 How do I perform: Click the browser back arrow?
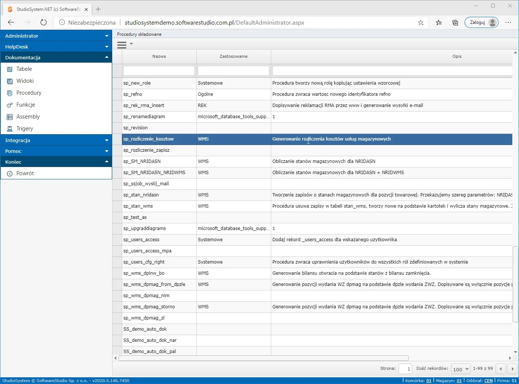[x=11, y=22]
